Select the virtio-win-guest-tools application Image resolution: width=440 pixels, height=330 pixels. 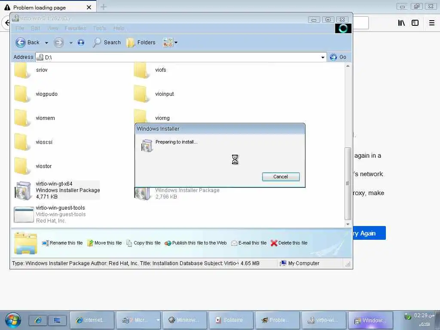(50, 214)
